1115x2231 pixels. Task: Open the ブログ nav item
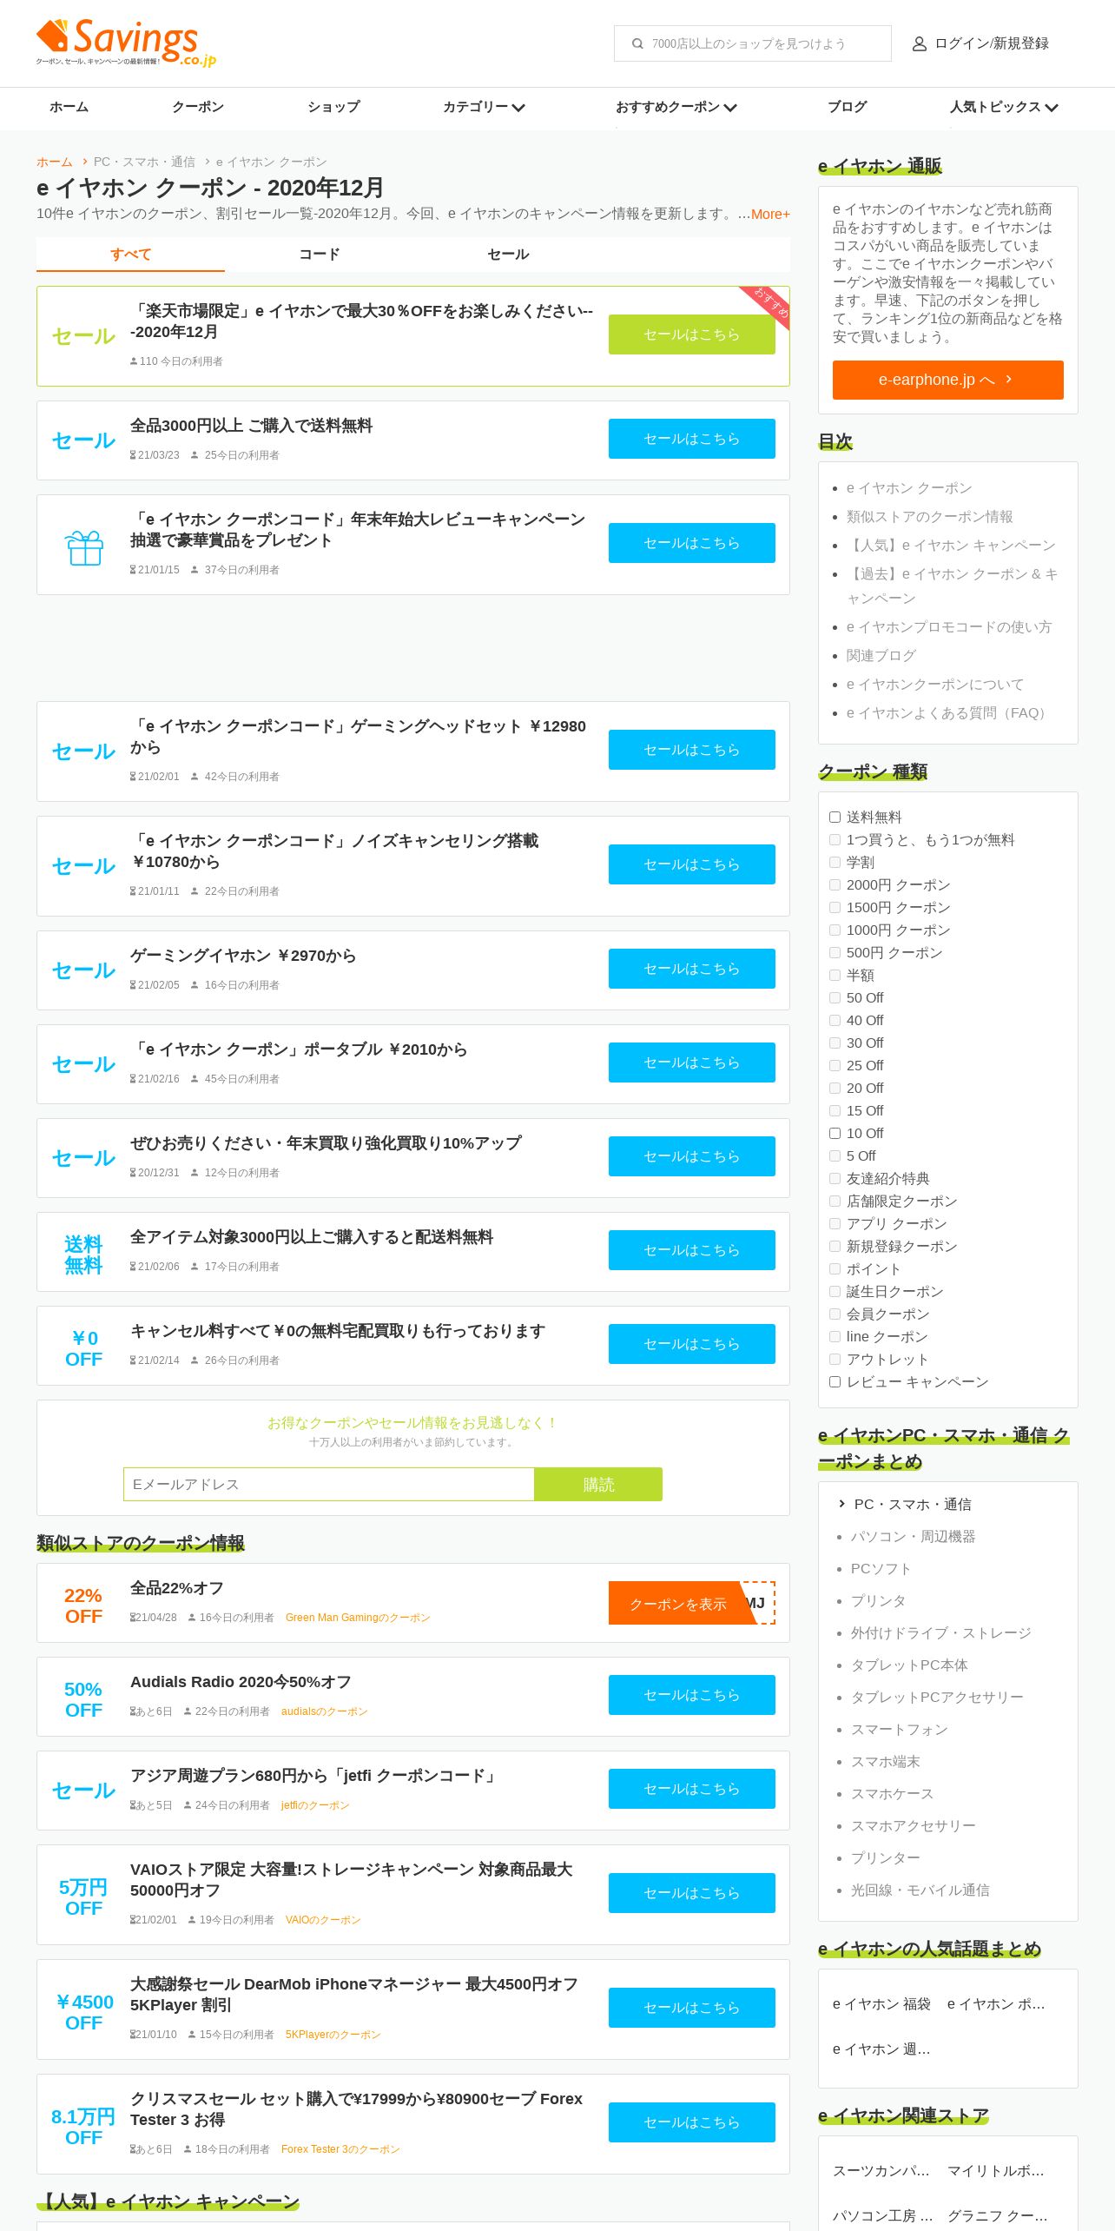pyautogui.click(x=847, y=107)
